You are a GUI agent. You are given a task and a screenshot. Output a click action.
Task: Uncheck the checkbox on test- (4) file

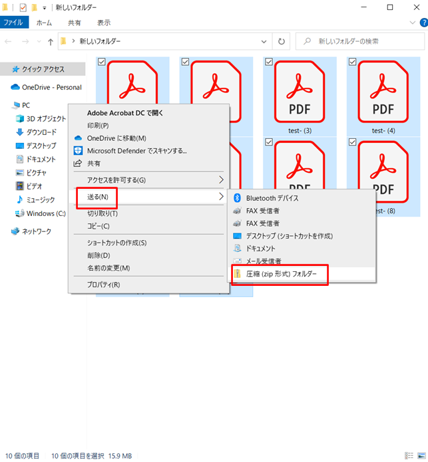coord(351,62)
